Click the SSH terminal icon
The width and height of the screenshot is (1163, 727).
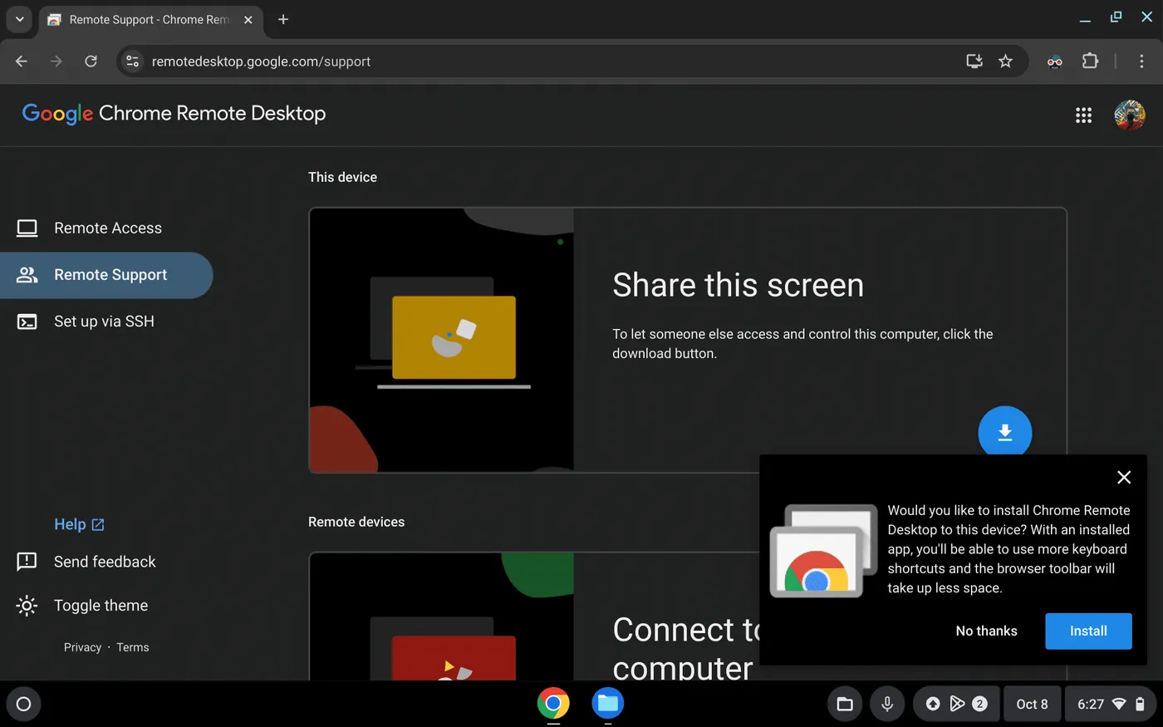pyautogui.click(x=27, y=322)
